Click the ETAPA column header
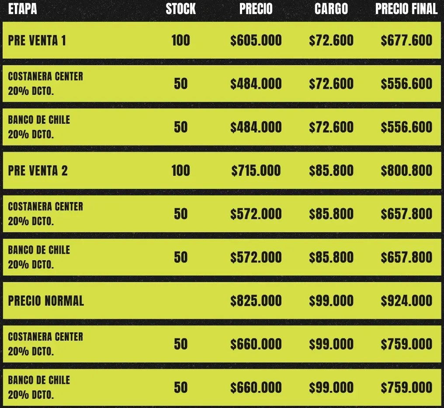 click(x=22, y=9)
